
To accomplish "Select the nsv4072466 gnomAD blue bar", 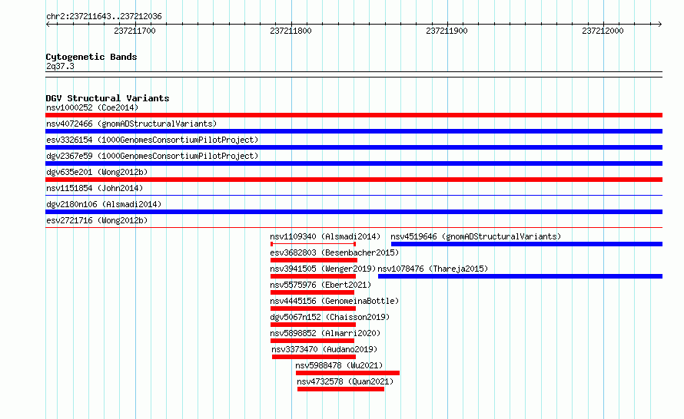I will 354,131.
